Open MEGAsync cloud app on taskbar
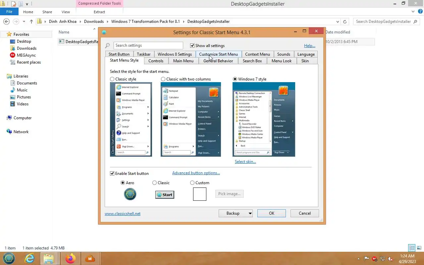 (90, 258)
